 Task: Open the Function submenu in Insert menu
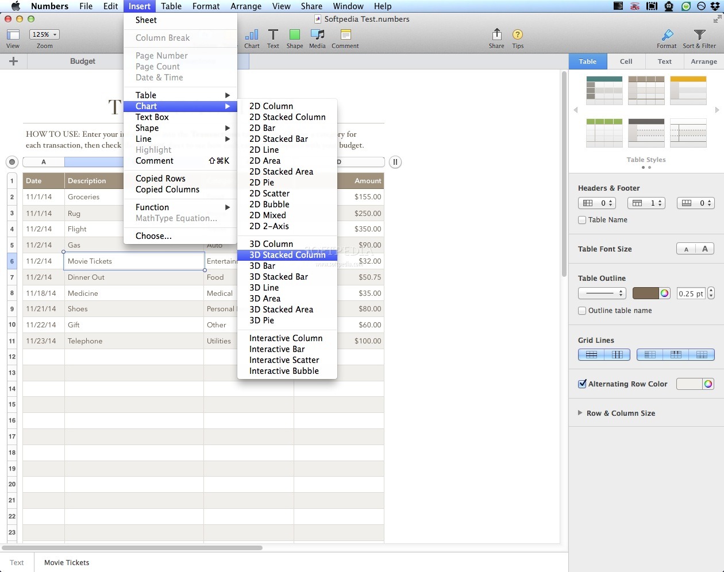click(x=180, y=207)
